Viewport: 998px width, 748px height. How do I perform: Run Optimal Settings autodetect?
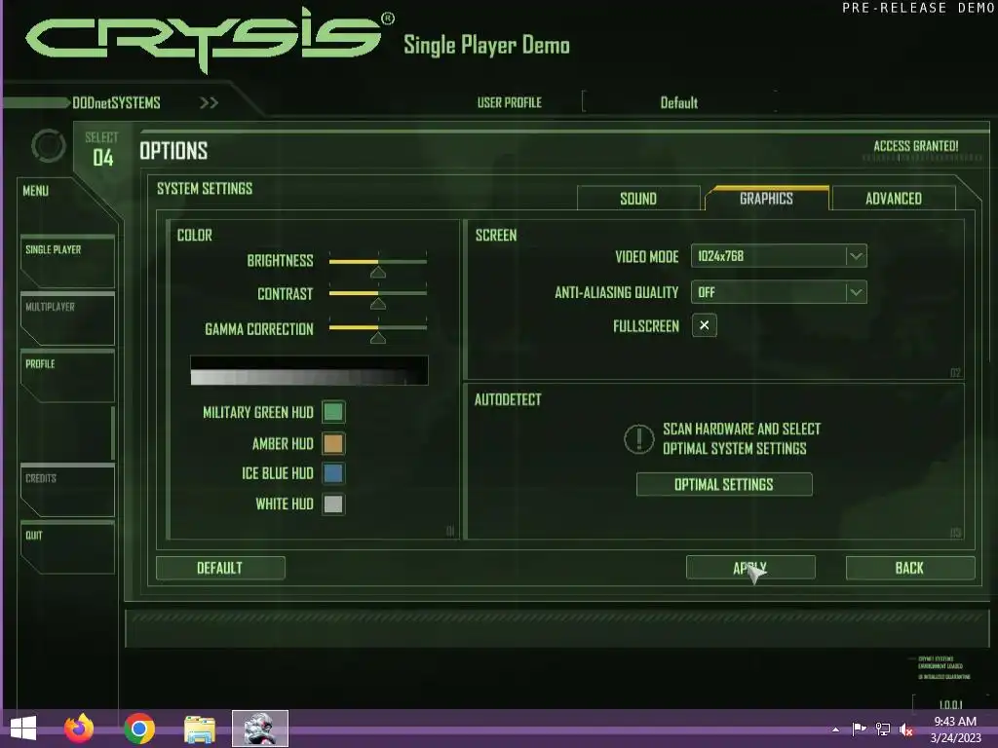coord(724,485)
